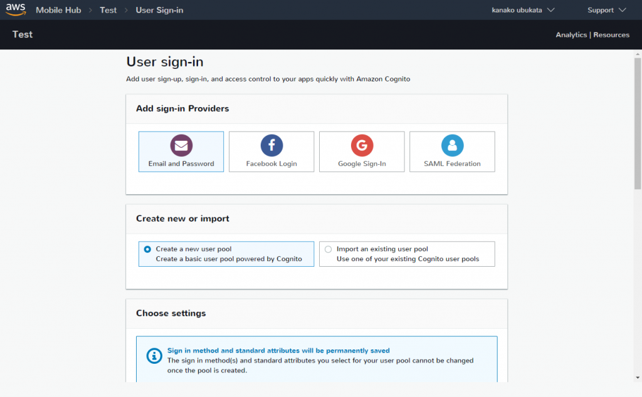Click the AWS logo icon

pyautogui.click(x=16, y=9)
